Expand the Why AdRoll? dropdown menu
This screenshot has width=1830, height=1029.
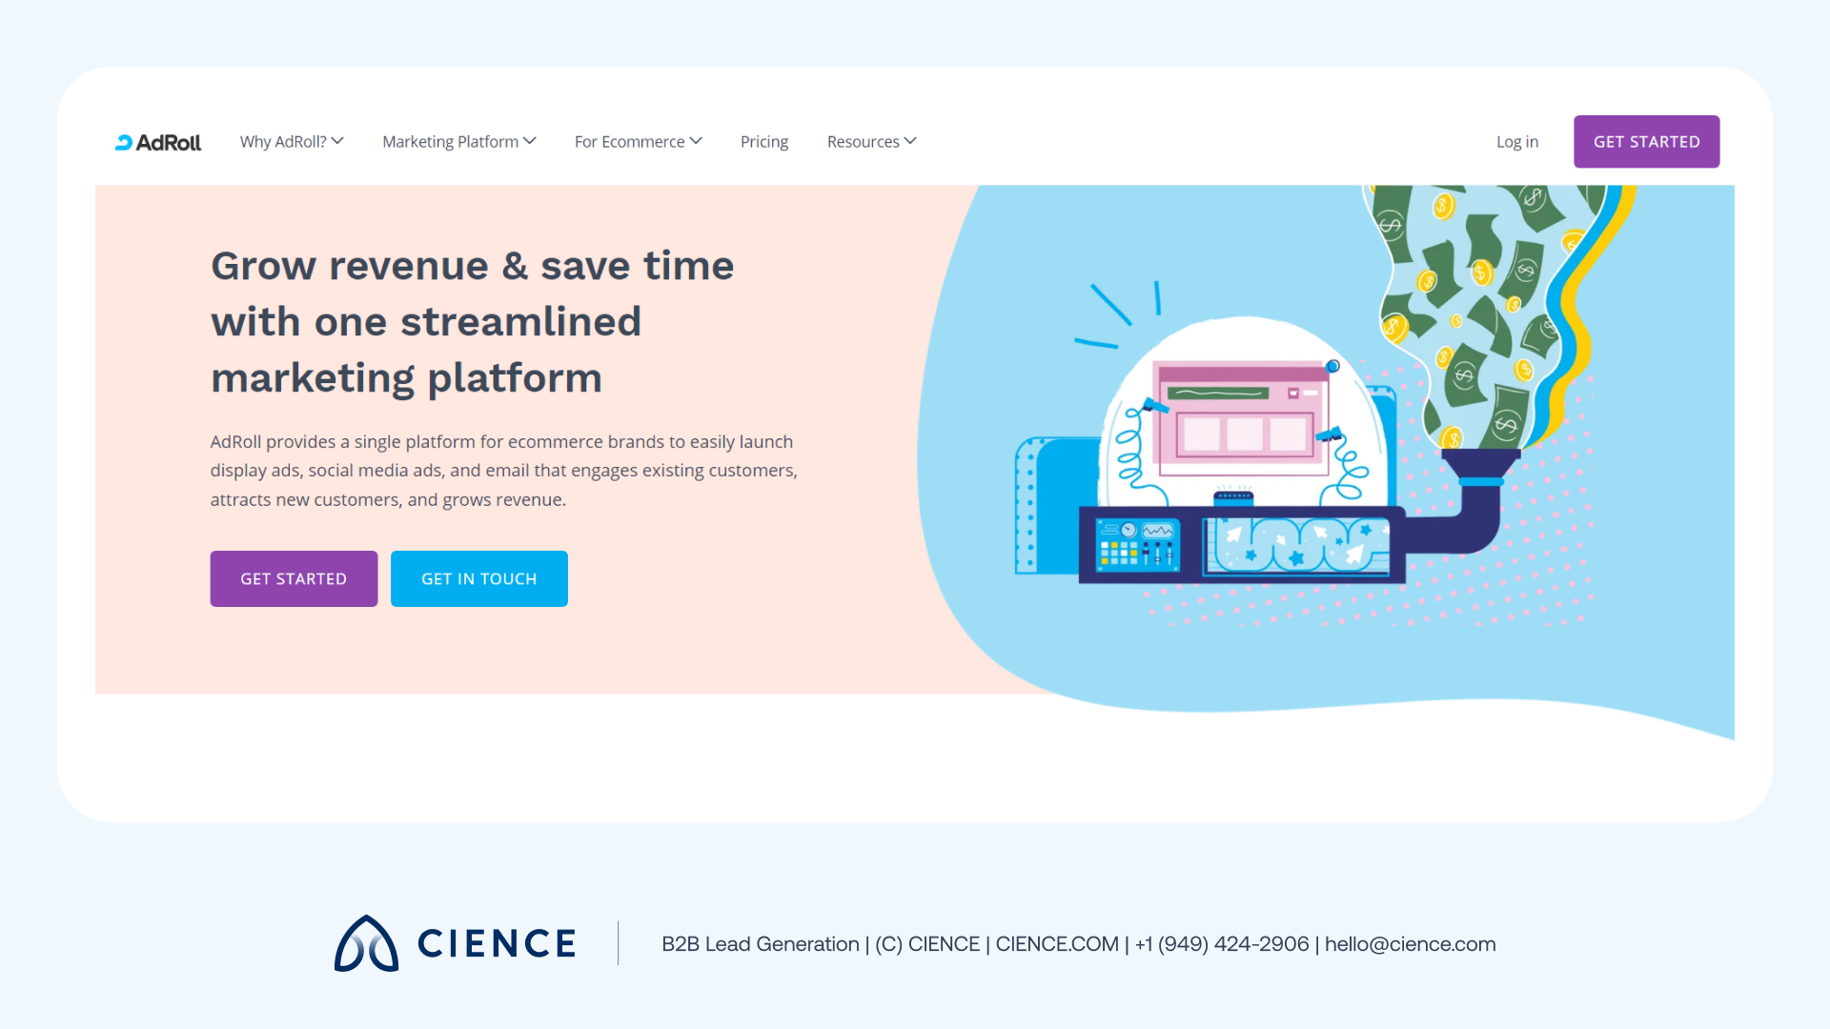point(283,141)
